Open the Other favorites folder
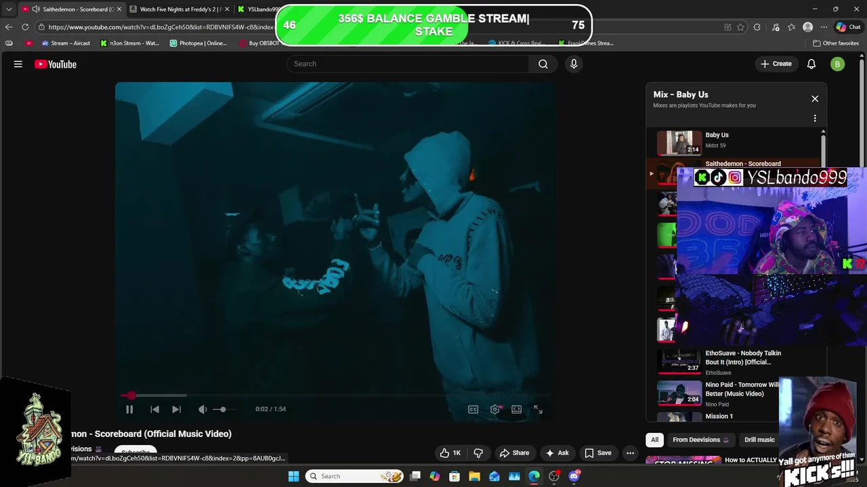Image resolution: width=867 pixels, height=487 pixels. pyautogui.click(x=836, y=43)
